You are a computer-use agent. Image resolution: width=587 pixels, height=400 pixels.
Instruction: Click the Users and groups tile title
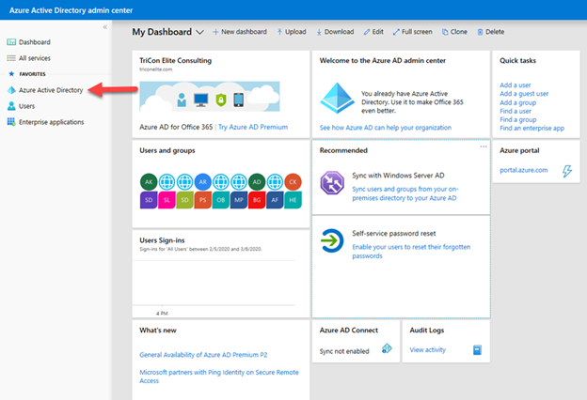[x=167, y=150]
